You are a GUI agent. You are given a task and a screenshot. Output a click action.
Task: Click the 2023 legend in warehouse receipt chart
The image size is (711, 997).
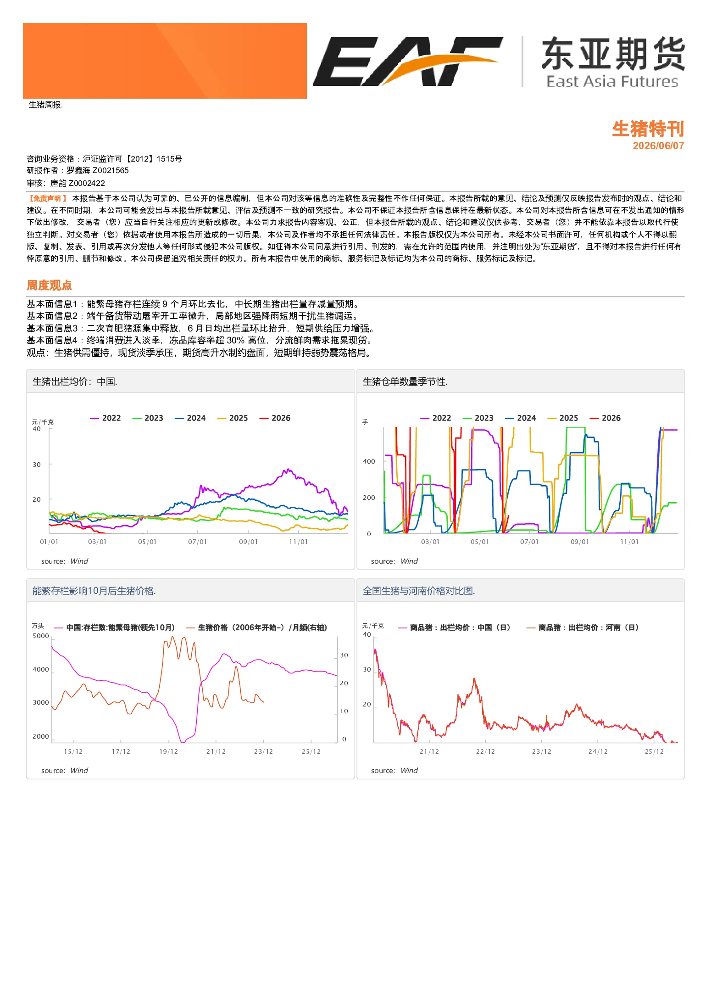pos(478,418)
